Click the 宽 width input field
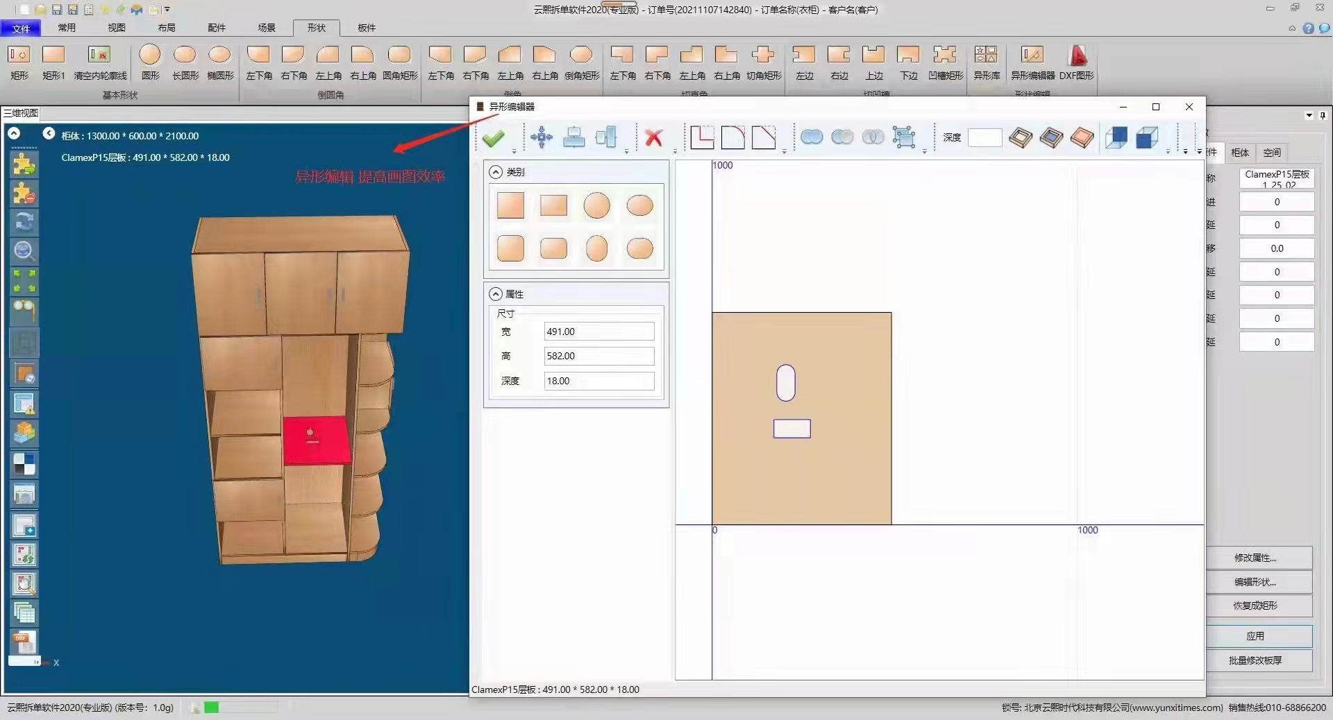The image size is (1333, 720). coord(598,332)
